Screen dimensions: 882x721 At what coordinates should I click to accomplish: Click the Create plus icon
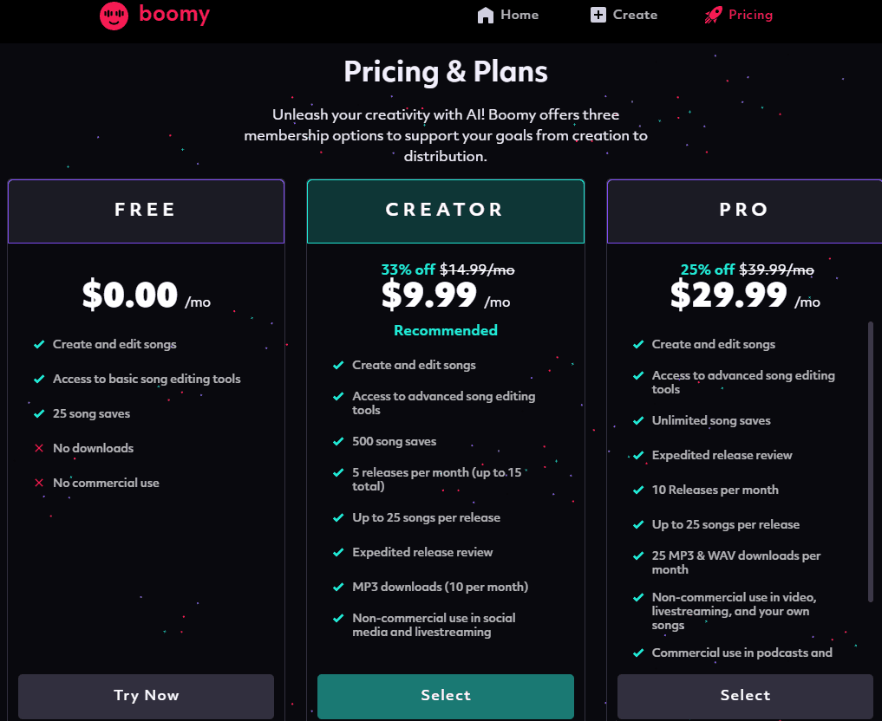click(x=598, y=15)
